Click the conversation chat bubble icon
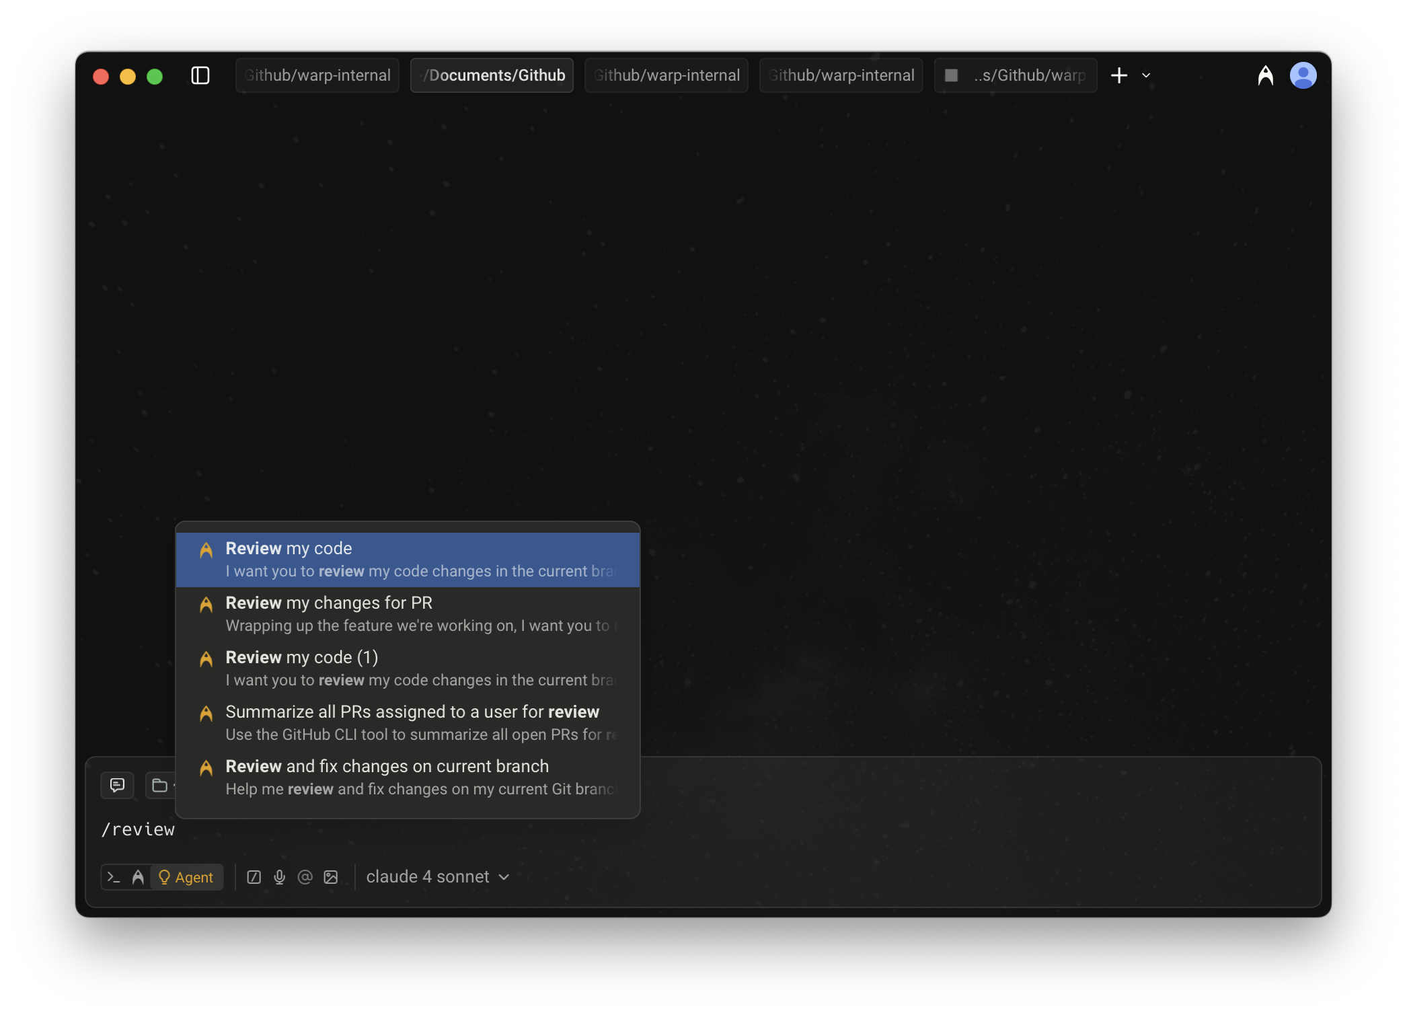 click(x=117, y=785)
